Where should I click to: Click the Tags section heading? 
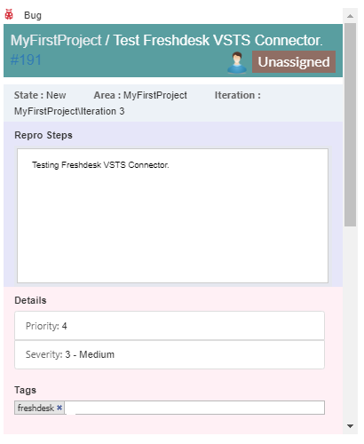click(x=25, y=390)
